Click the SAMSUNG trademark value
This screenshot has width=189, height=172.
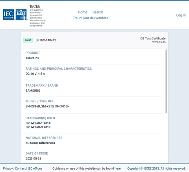tap(33, 91)
